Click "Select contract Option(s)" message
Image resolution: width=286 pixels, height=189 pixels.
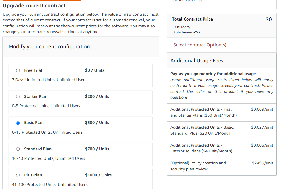pos(200,45)
